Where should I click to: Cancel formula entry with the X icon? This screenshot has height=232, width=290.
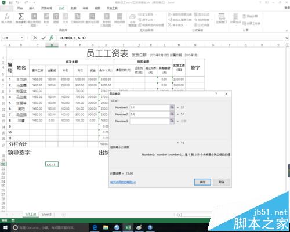35,38
